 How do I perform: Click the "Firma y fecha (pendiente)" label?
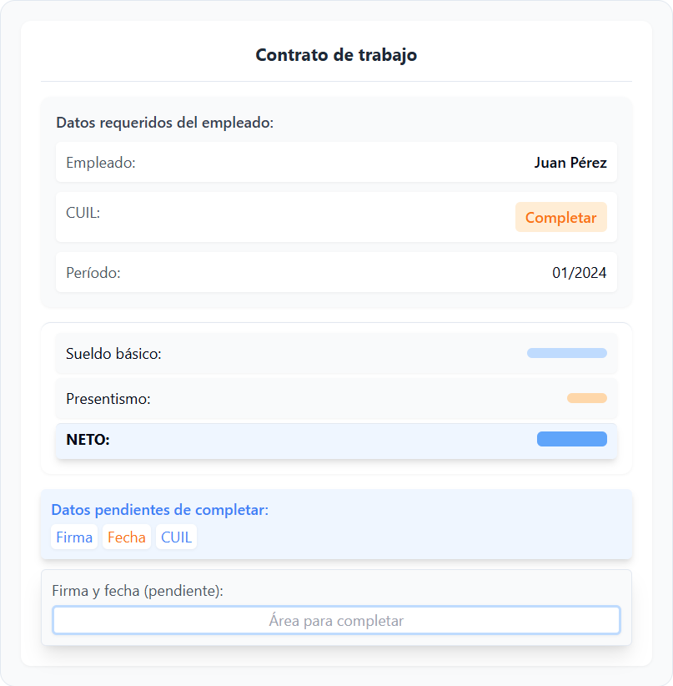[x=138, y=591]
